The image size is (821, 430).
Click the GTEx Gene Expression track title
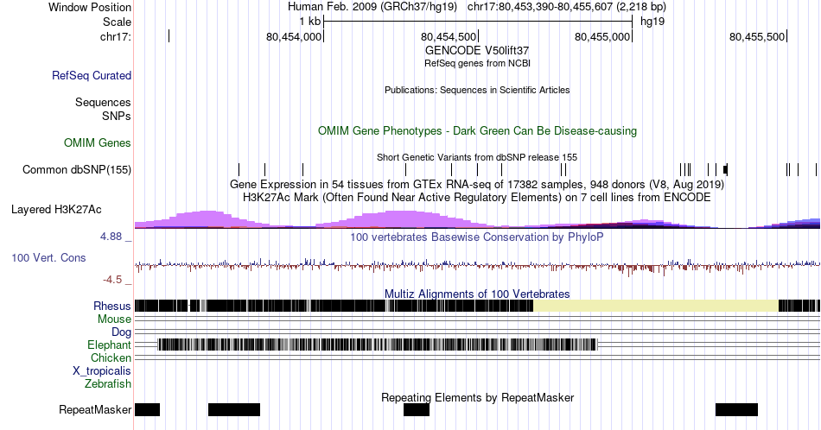[x=477, y=185]
